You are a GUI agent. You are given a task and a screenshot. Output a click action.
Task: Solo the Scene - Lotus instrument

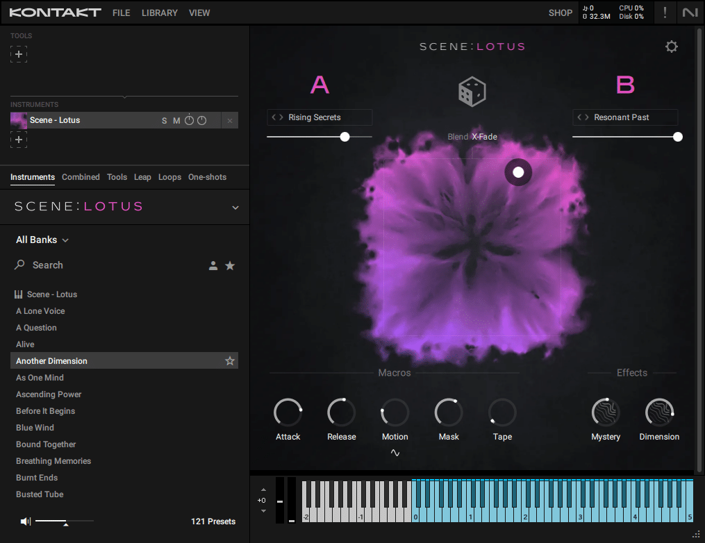click(164, 120)
